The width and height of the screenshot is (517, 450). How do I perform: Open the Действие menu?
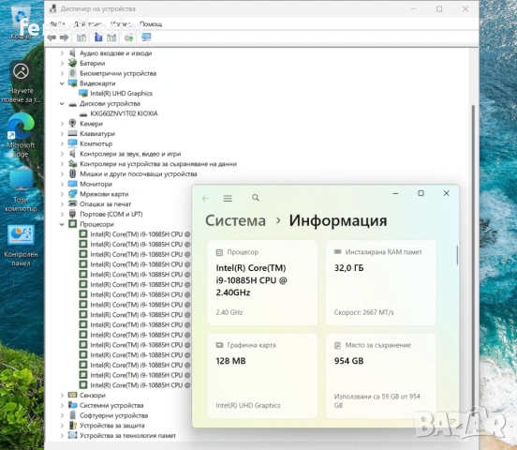(x=88, y=24)
